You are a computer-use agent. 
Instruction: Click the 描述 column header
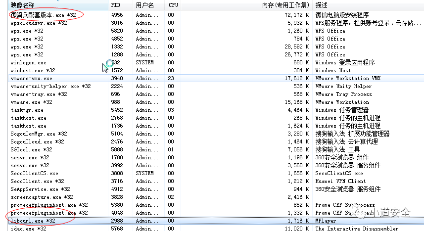368,5
